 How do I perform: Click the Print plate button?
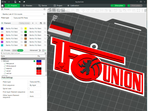point(136,6)
